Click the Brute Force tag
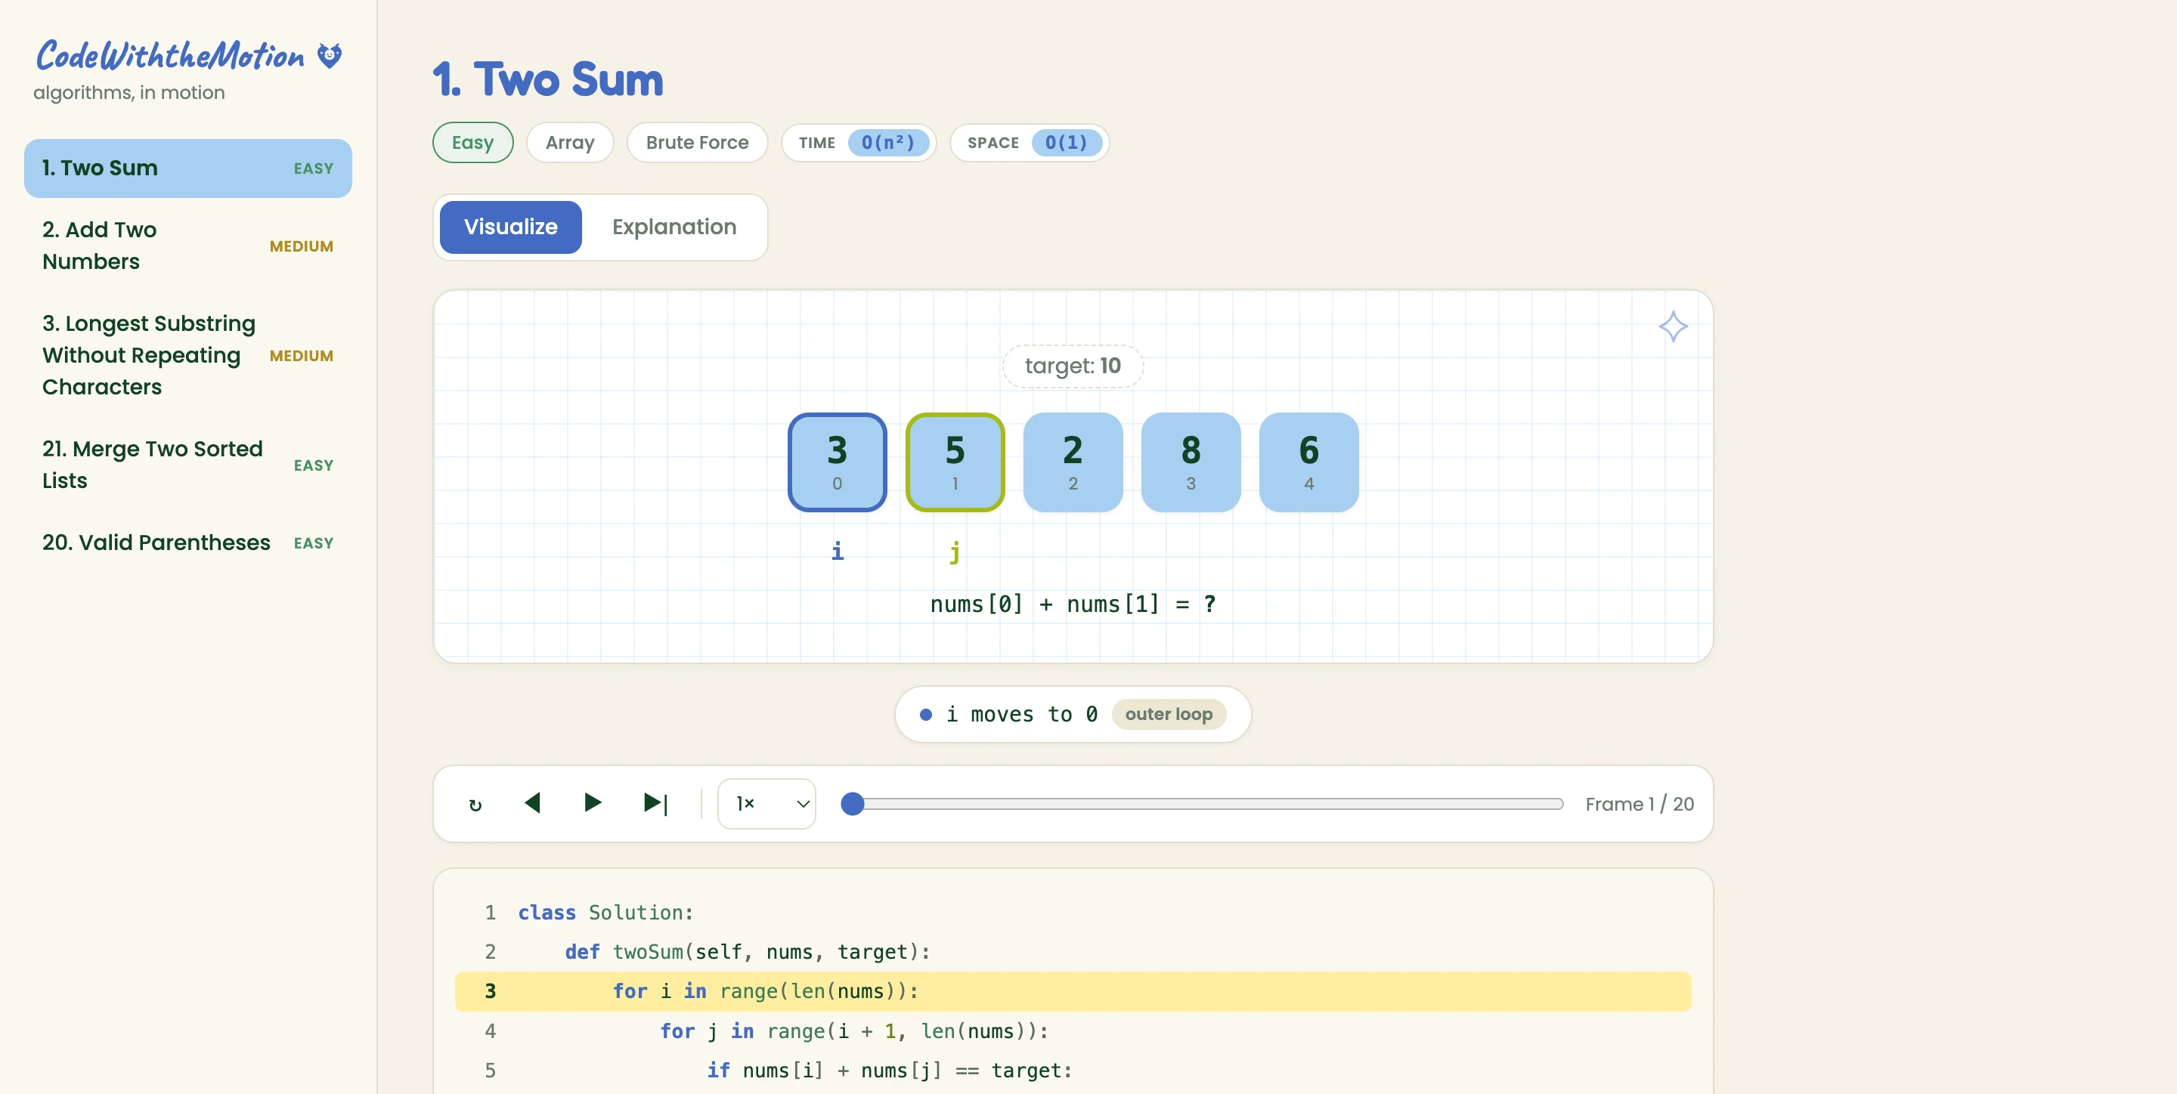 697,143
